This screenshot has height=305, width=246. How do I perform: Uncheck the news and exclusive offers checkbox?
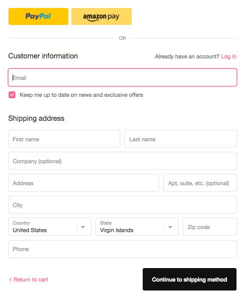[x=12, y=95]
